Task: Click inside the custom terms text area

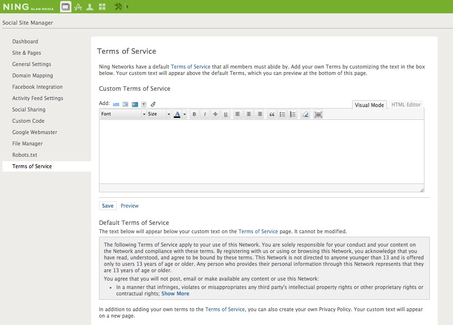Action: coord(261,151)
